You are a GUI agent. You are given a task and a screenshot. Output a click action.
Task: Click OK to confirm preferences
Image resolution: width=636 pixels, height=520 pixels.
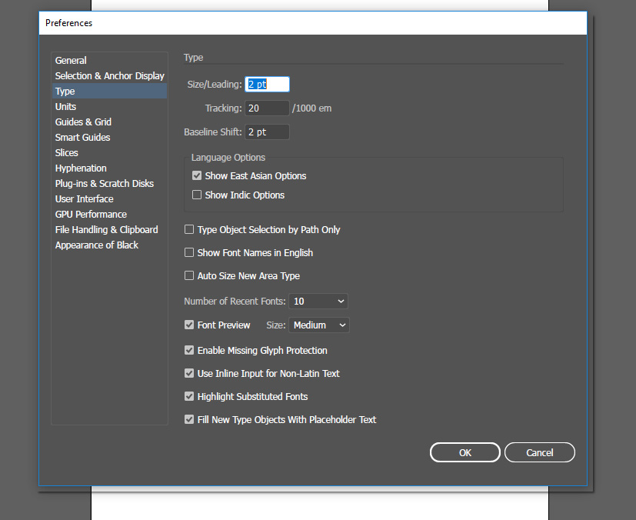coord(465,452)
